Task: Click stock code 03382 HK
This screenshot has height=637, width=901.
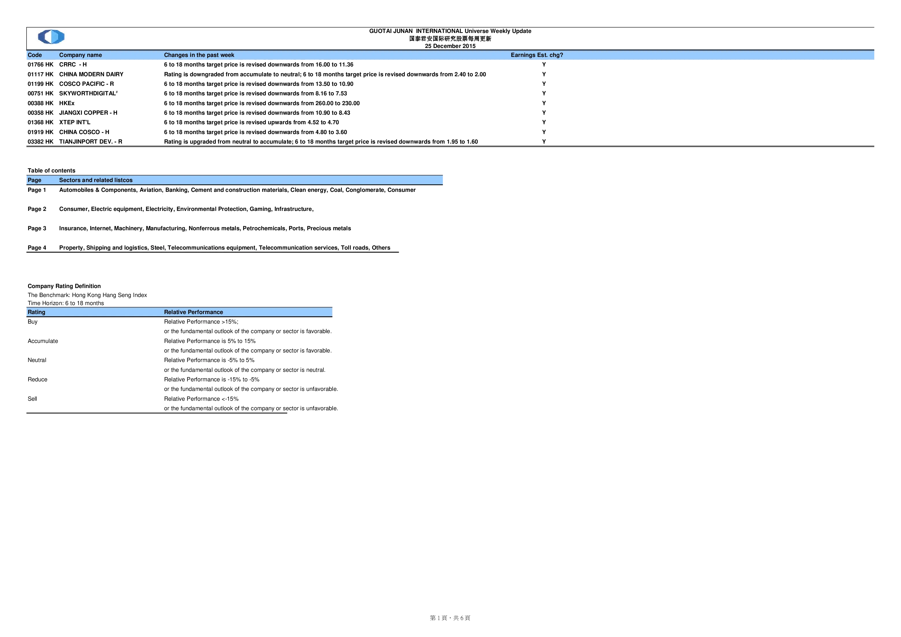Action: click(x=40, y=142)
